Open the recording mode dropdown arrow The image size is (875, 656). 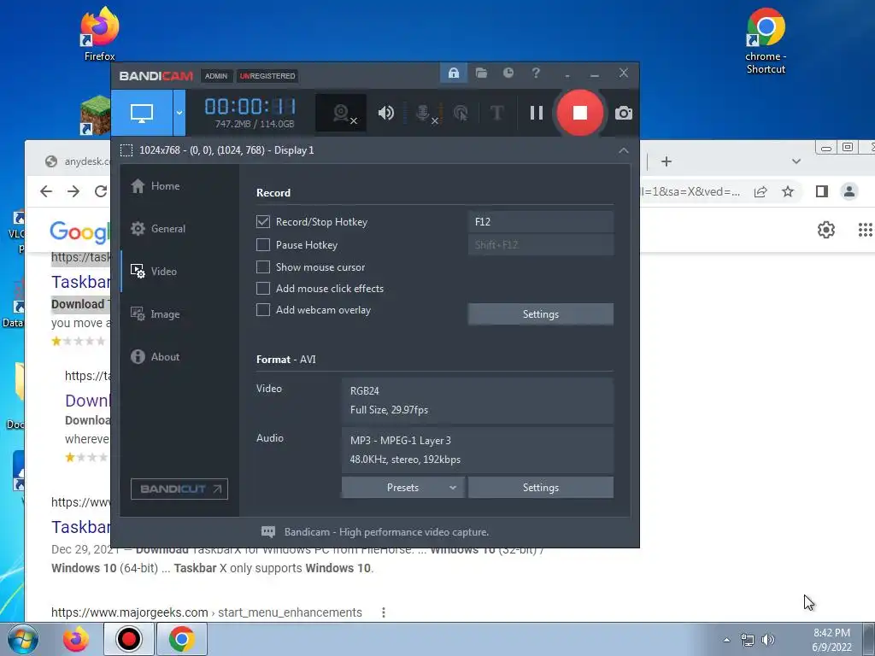pos(179,114)
